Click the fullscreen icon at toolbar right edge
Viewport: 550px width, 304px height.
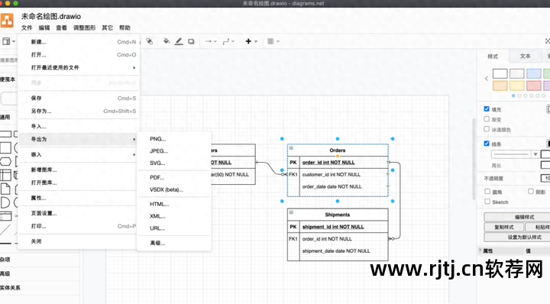click(x=548, y=41)
